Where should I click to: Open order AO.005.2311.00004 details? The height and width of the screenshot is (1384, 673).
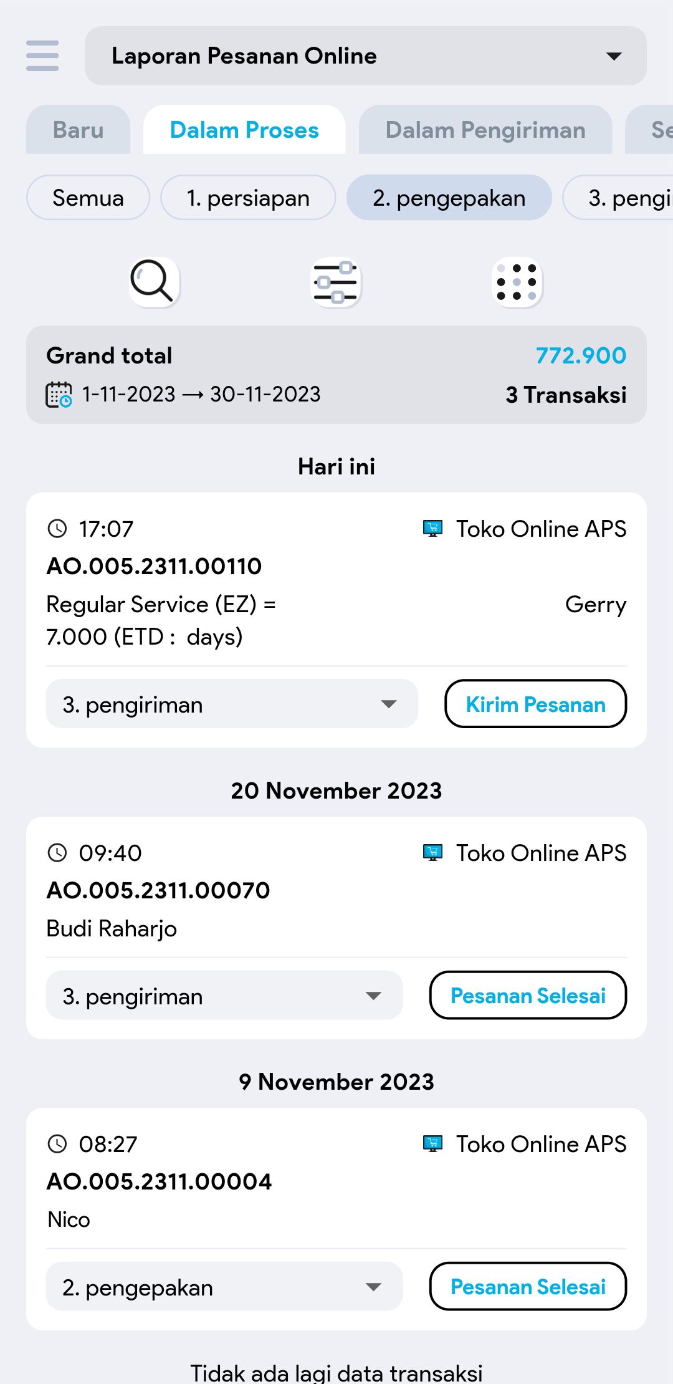160,1181
